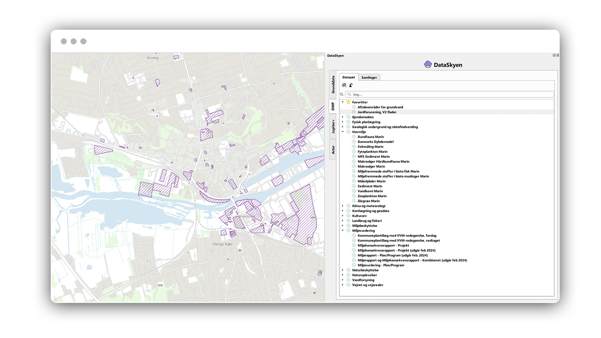Image resolution: width=601 pixels, height=338 pixels.
Task: Select Jordforurening, V2 flader dataset
Action: pyautogui.click(x=377, y=112)
